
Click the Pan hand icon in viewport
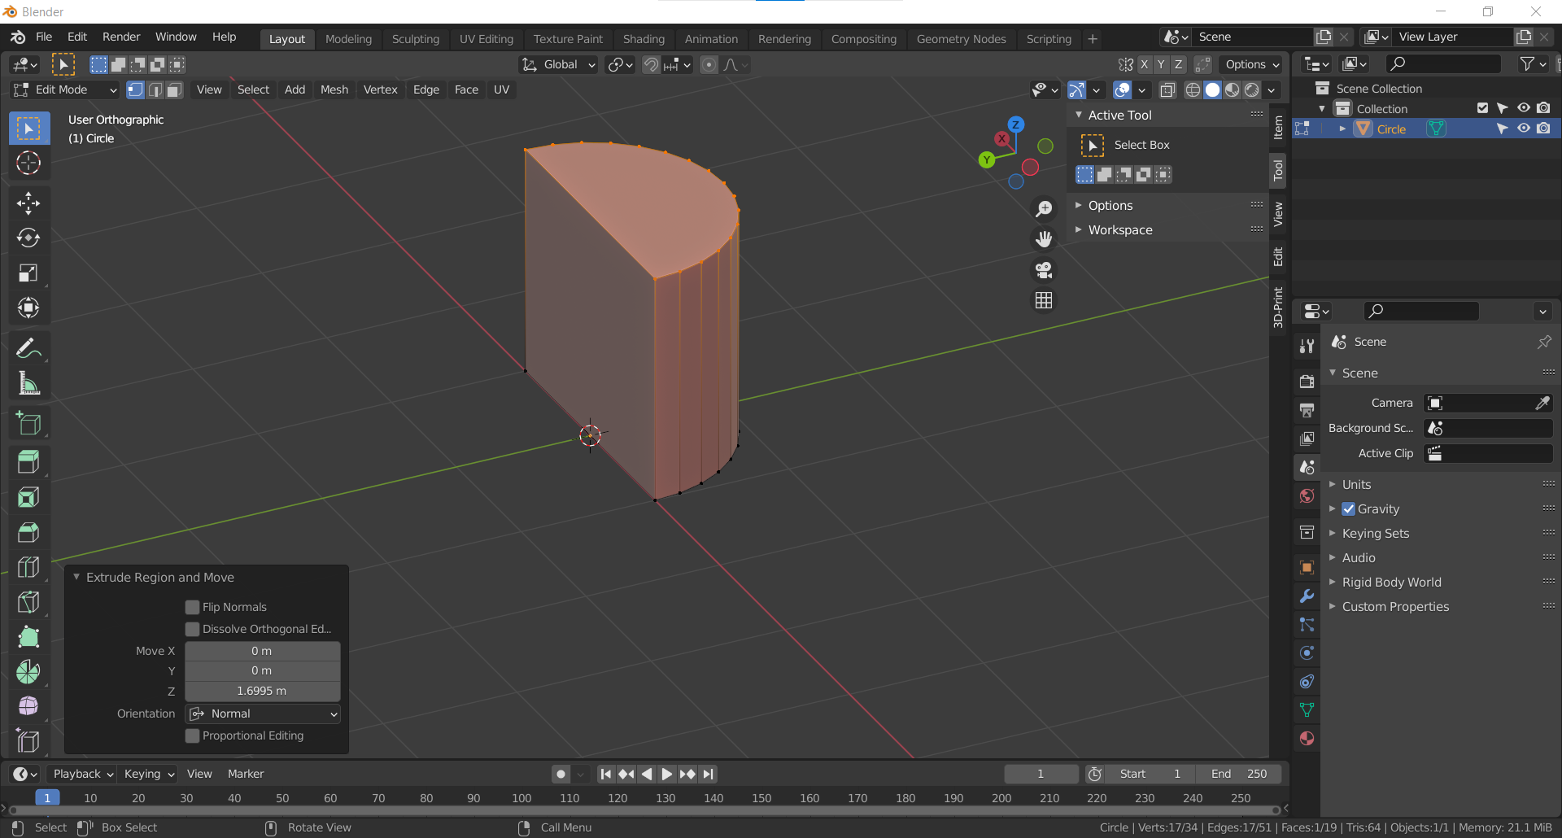1044,239
